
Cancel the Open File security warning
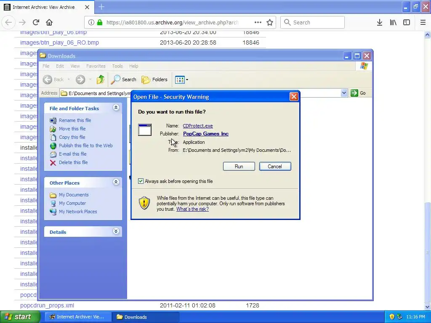pos(275,167)
